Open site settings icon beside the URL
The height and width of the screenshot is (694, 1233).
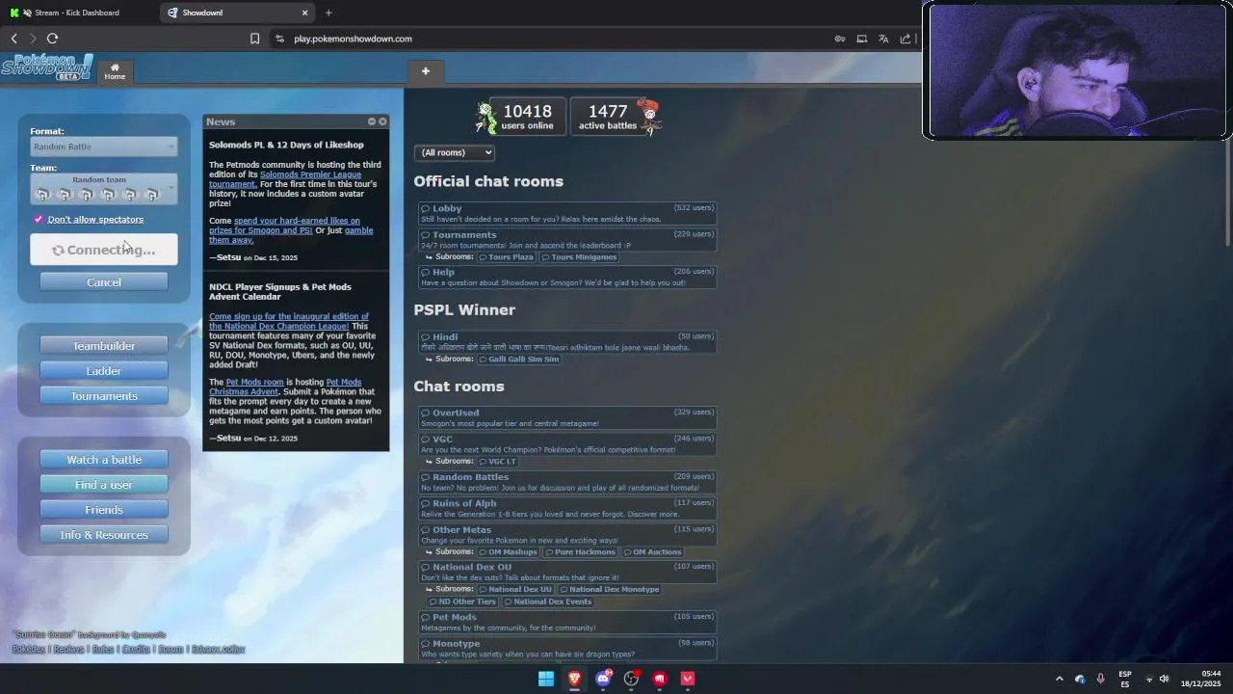(279, 39)
